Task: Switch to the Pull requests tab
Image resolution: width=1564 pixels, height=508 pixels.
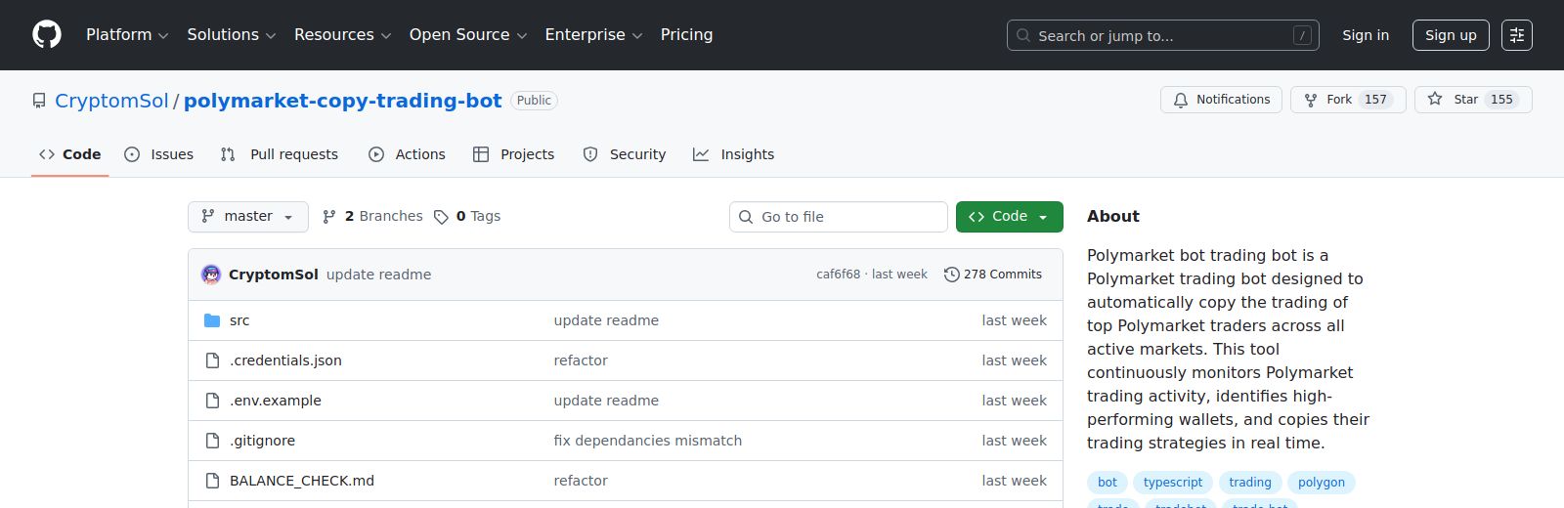Action: 280,154
